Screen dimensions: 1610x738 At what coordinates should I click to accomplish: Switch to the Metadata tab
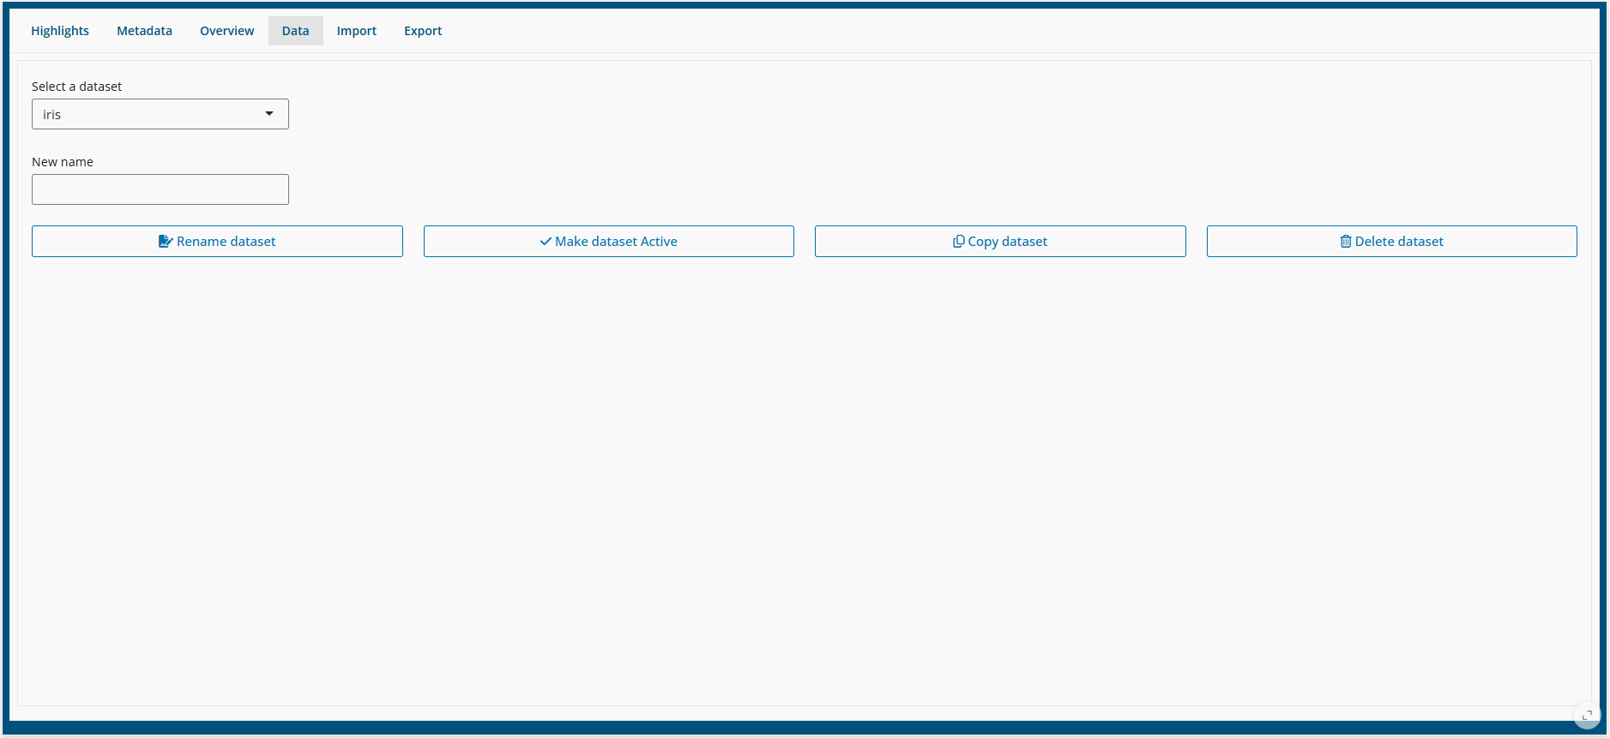[144, 31]
